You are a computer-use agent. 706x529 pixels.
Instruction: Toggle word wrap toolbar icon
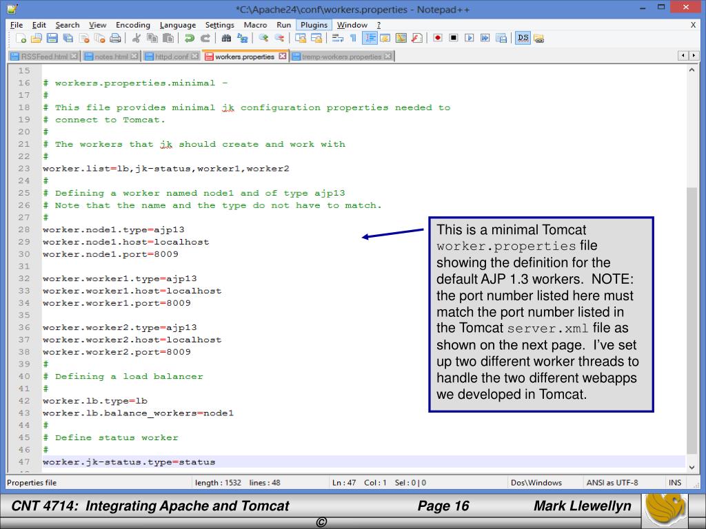[x=337, y=39]
